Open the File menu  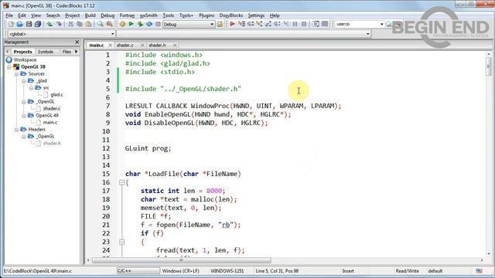click(9, 15)
